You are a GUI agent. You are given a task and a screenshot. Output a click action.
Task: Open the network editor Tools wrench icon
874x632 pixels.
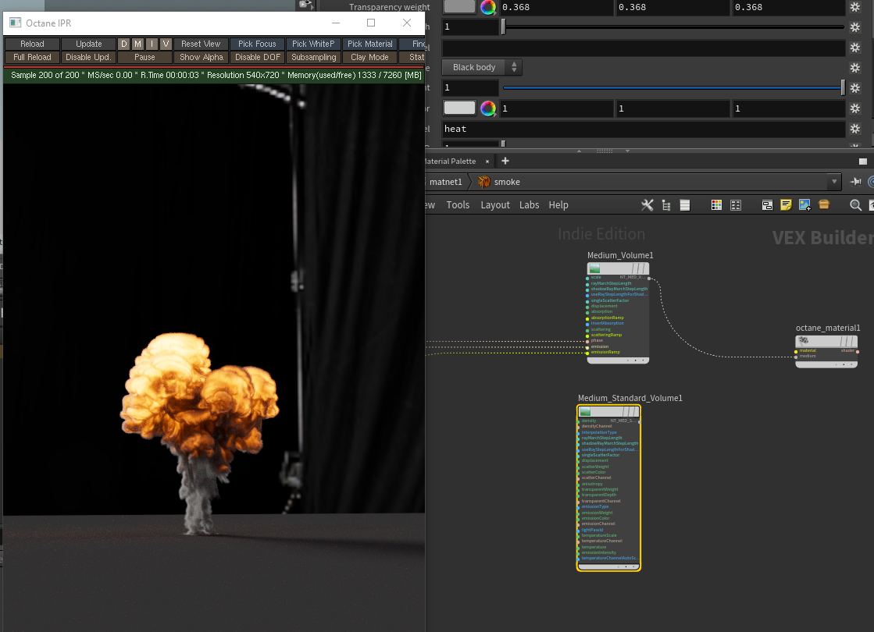coord(647,205)
